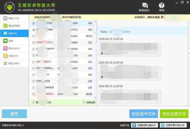The image size is (190, 129).
Task: Open 互盾数据恢复软件 link in status bar
Action: 145,125
